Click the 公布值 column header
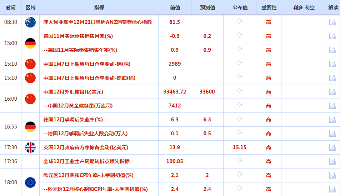The image size is (340, 196). point(240,7)
